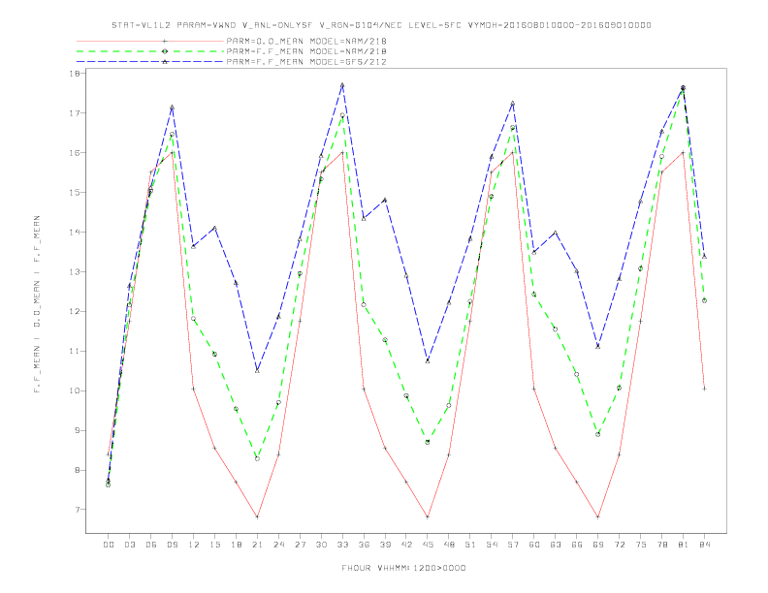Select legend entry PARM=F.F_MEAN MODEL=NAM/218

(306, 51)
